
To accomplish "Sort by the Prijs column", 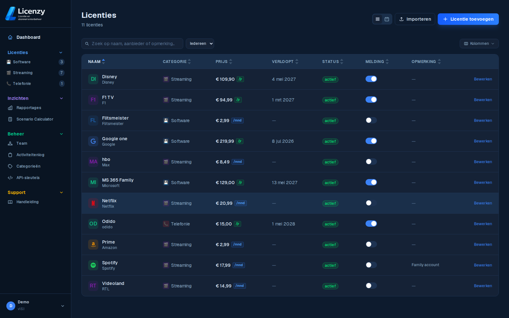I will tap(224, 62).
